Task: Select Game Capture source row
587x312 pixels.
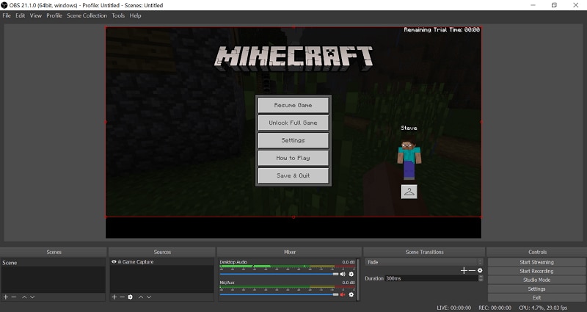Action: [161, 262]
